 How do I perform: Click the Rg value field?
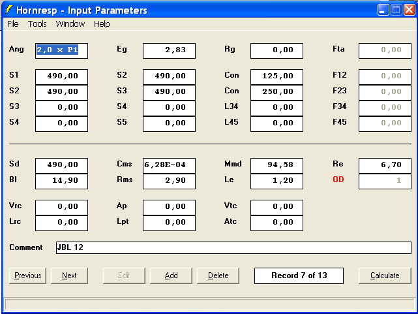276,50
